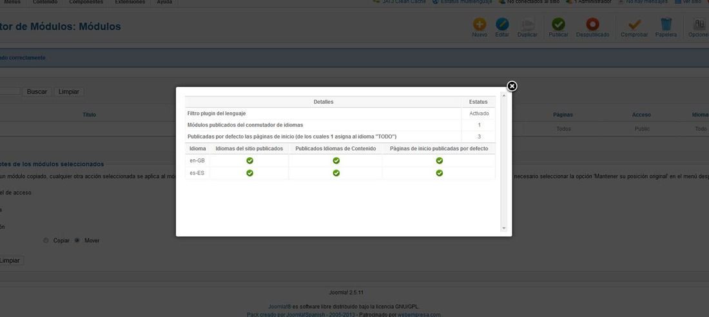Viewport: 709px width, 317px height.
Task: Click es-ES green check for home pages
Action: point(439,173)
